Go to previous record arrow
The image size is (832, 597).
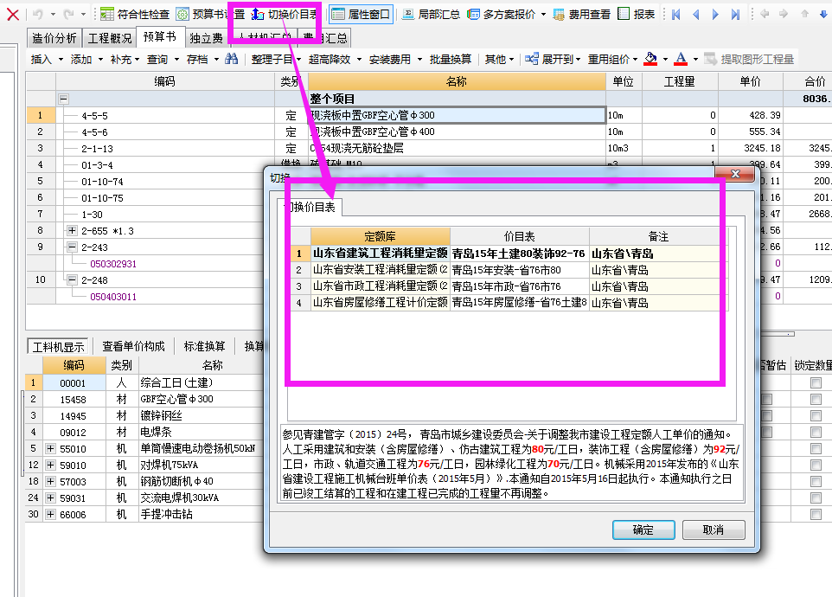(x=695, y=15)
